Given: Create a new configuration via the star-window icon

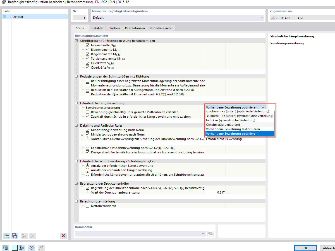Looking at the screenshot, I should pos(7,236).
